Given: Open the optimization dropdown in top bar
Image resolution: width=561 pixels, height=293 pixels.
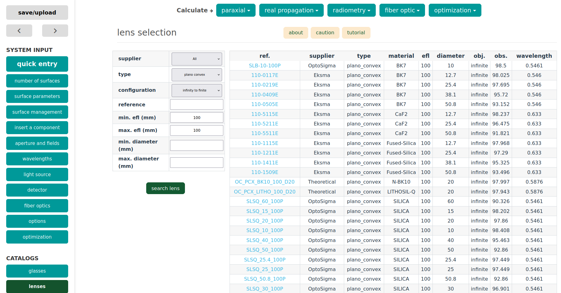Looking at the screenshot, I should click(455, 10).
